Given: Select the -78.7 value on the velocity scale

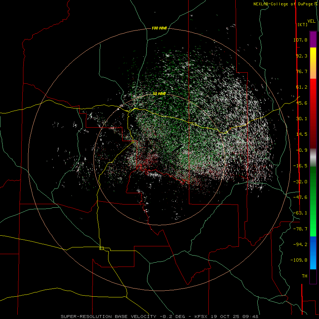Looking at the screenshot, I should tap(300, 229).
